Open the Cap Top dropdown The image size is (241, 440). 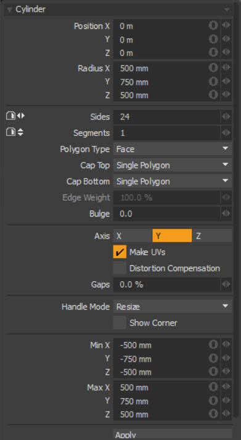pos(173,165)
